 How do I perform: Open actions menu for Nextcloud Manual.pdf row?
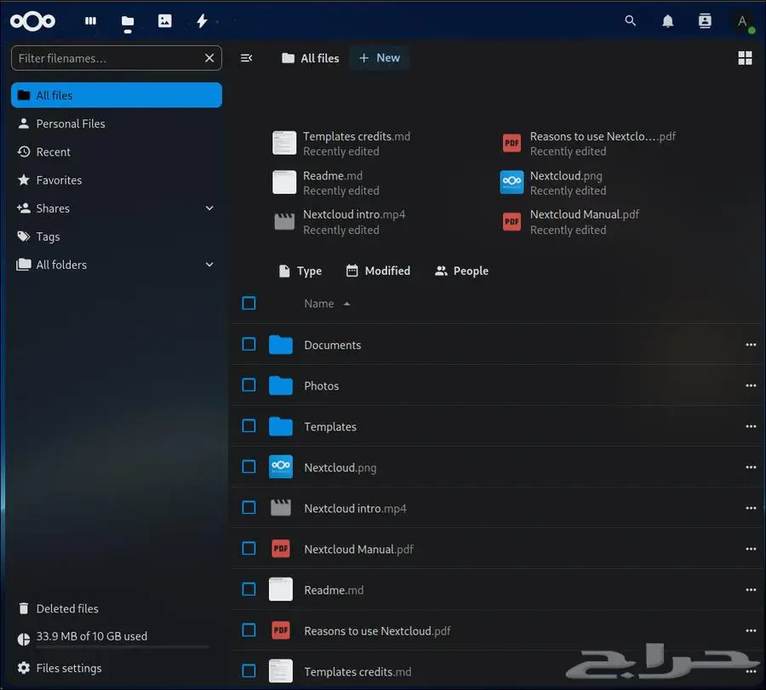tap(751, 549)
